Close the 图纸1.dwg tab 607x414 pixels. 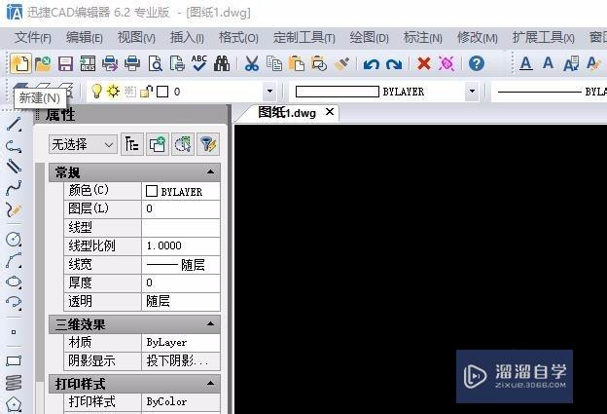330,112
